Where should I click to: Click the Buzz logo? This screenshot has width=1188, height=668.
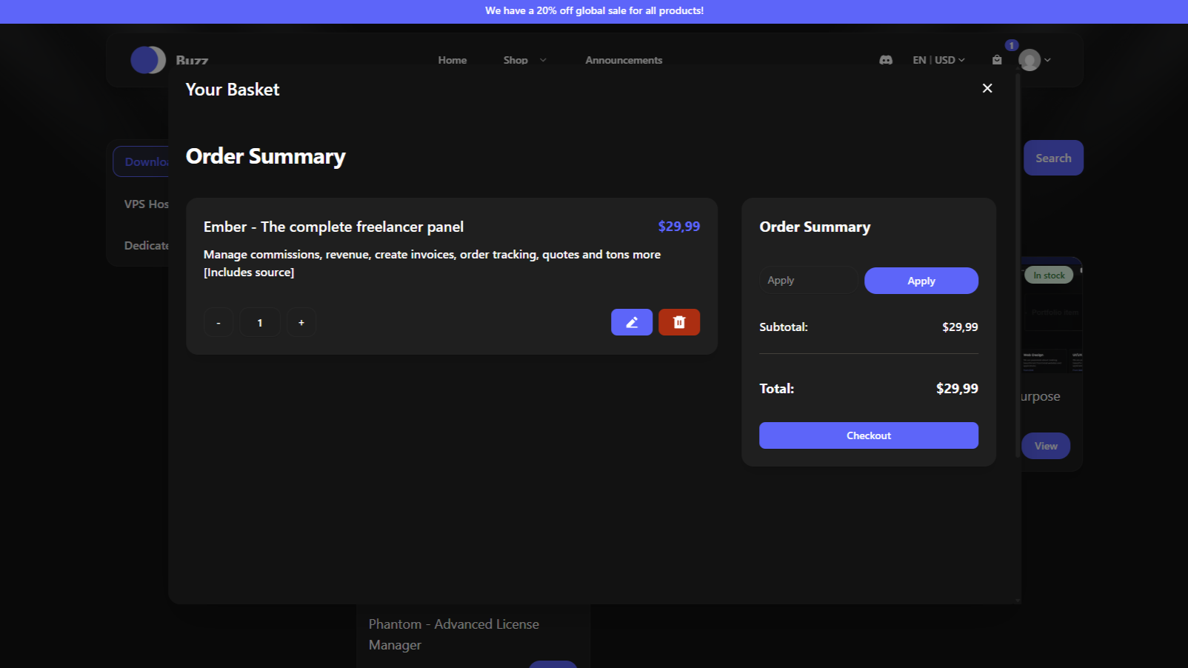tap(148, 60)
